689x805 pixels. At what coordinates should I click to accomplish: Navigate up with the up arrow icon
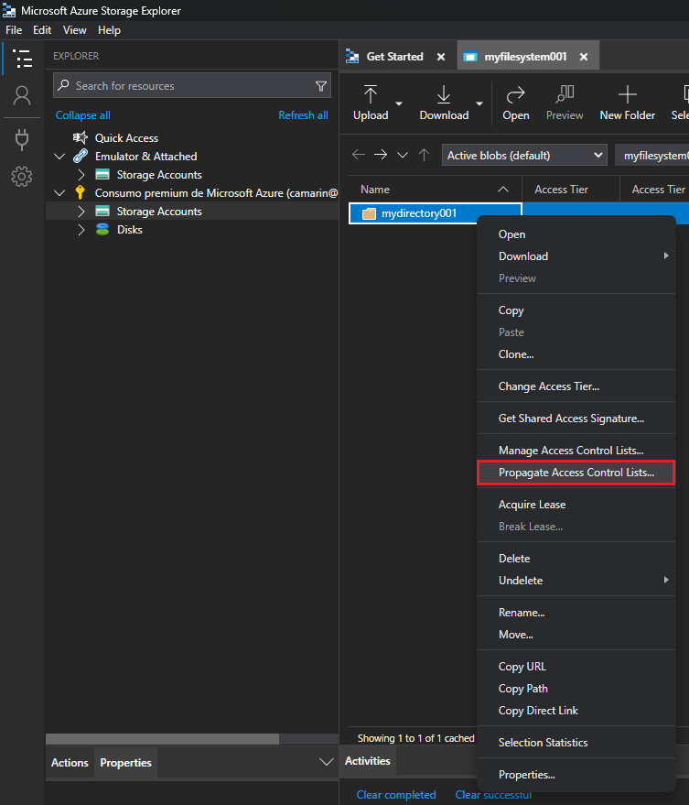(x=424, y=156)
